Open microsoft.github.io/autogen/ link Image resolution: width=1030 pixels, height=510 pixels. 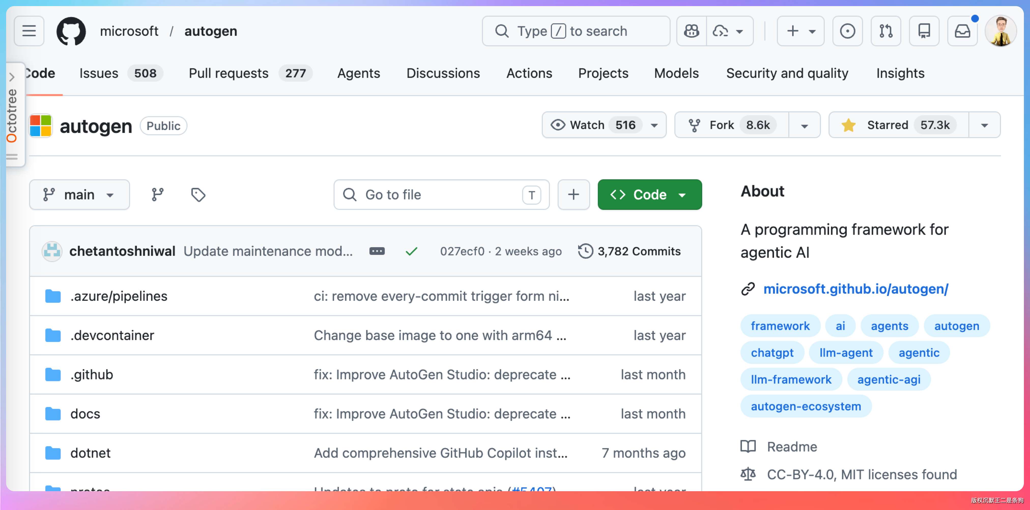tap(856, 289)
